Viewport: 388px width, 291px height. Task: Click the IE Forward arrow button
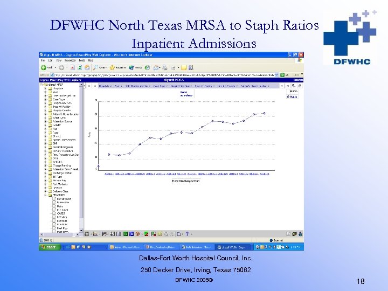tap(61, 67)
